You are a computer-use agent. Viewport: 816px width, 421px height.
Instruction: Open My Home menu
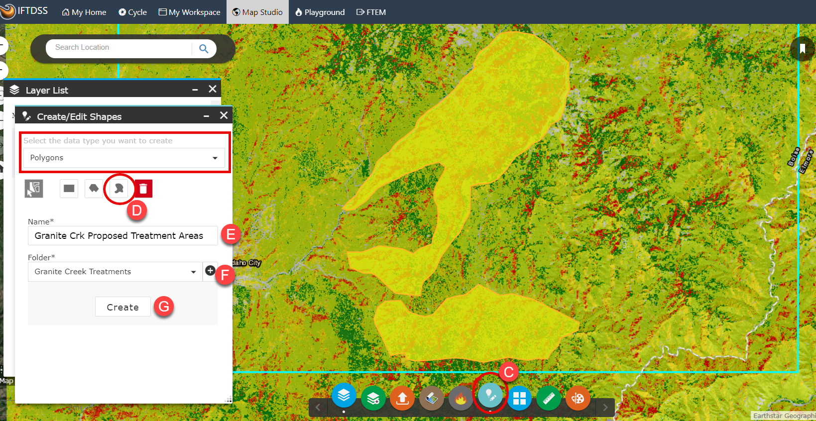[84, 12]
